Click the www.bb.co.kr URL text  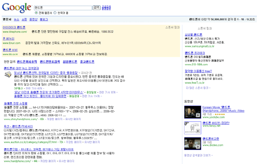[x=10, y=54]
